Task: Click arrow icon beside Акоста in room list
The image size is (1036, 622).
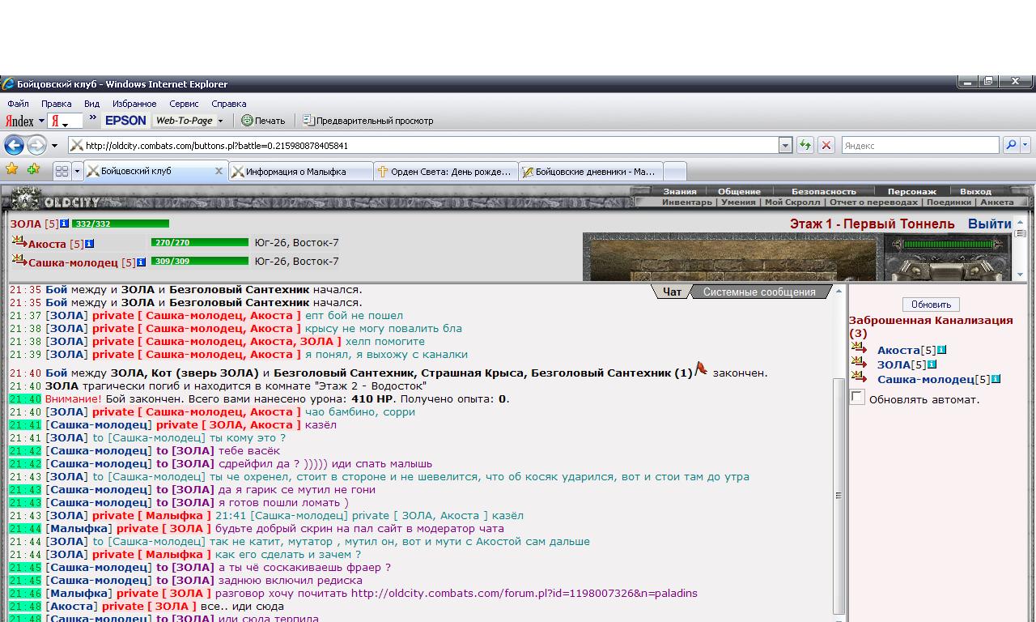Action: coord(859,348)
